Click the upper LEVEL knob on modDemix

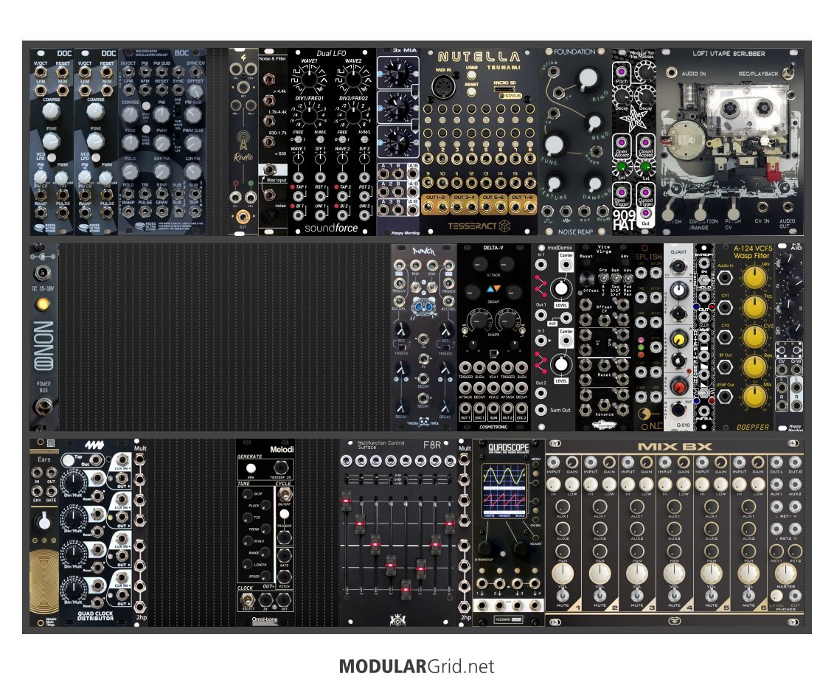pos(560,289)
